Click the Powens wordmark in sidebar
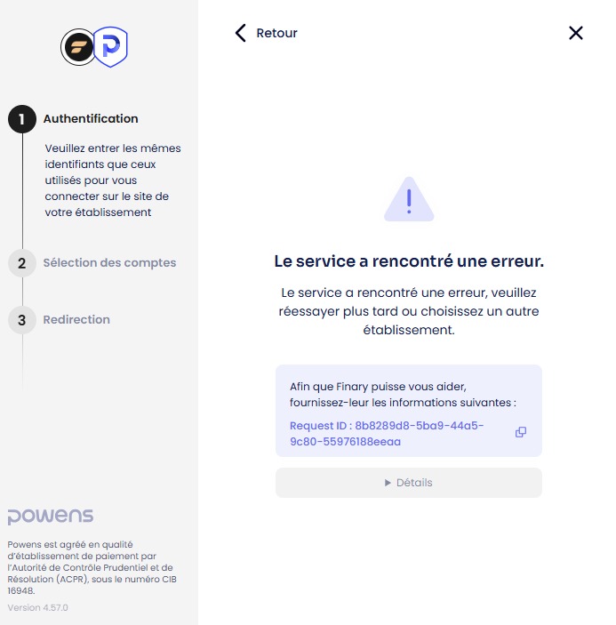Image resolution: width=616 pixels, height=625 pixels. (x=50, y=517)
